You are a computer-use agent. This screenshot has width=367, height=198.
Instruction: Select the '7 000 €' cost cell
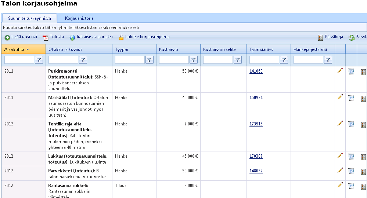178,135
